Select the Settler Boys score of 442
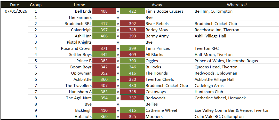The image size is (279, 120). (104, 55)
